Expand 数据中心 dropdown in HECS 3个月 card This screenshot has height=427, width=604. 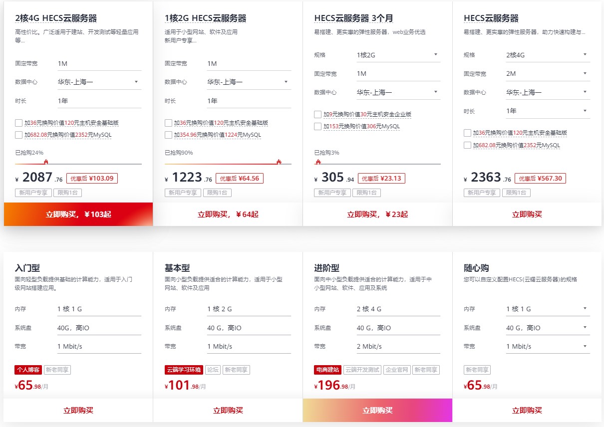(x=398, y=92)
